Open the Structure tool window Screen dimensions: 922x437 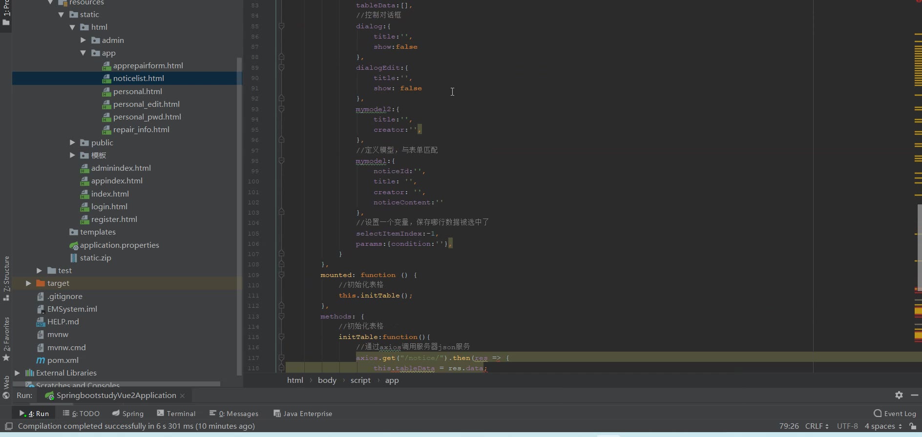6,278
